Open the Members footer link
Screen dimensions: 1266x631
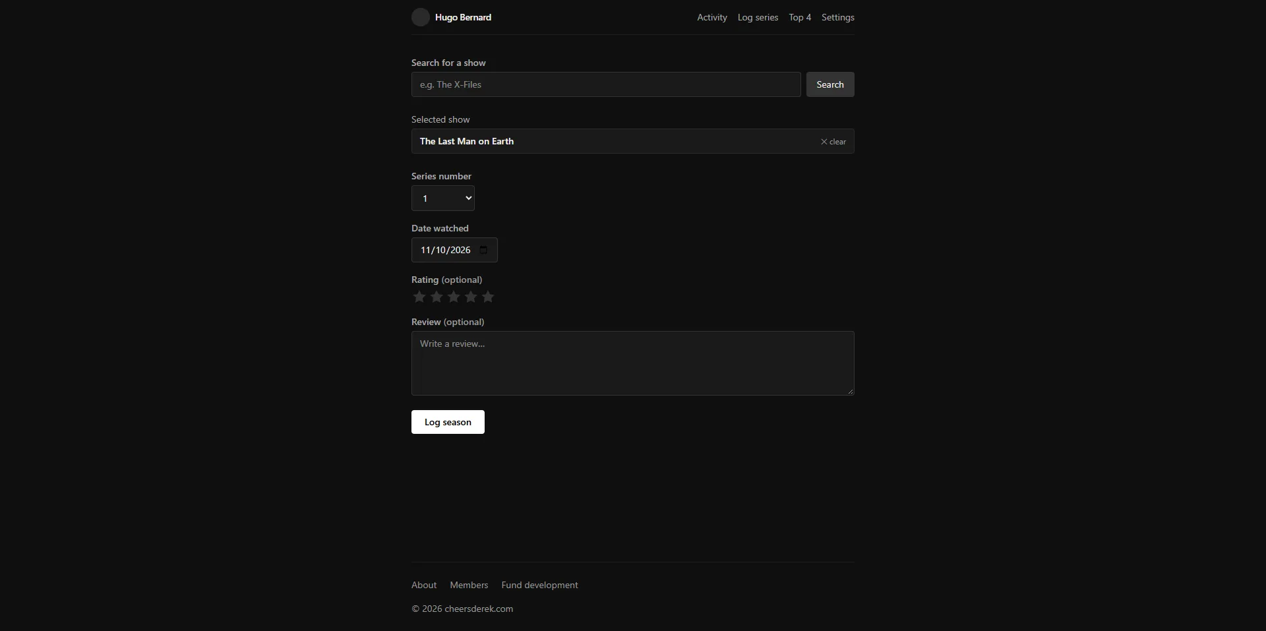469,585
